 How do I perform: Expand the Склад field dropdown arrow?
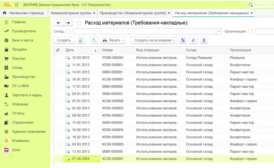click(219, 32)
